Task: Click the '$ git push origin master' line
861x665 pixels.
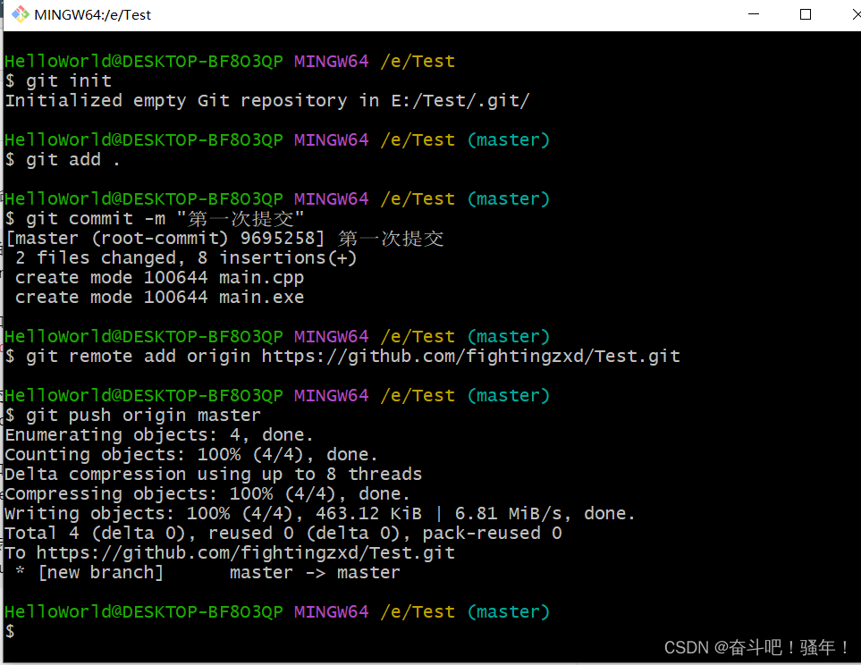Action: click(x=132, y=415)
